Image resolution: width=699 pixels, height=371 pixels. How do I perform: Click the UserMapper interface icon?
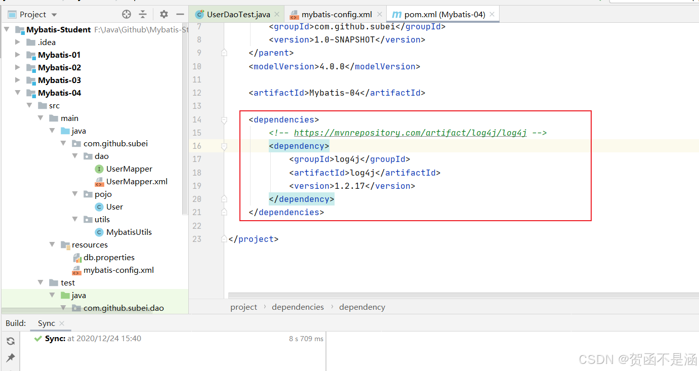pyautogui.click(x=99, y=169)
